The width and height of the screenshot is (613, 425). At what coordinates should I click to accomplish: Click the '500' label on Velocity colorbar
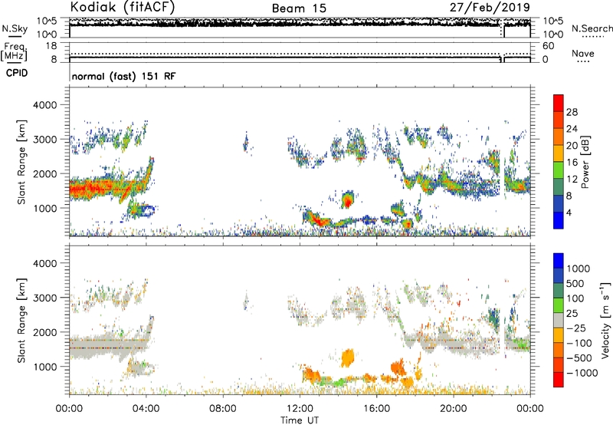click(577, 284)
